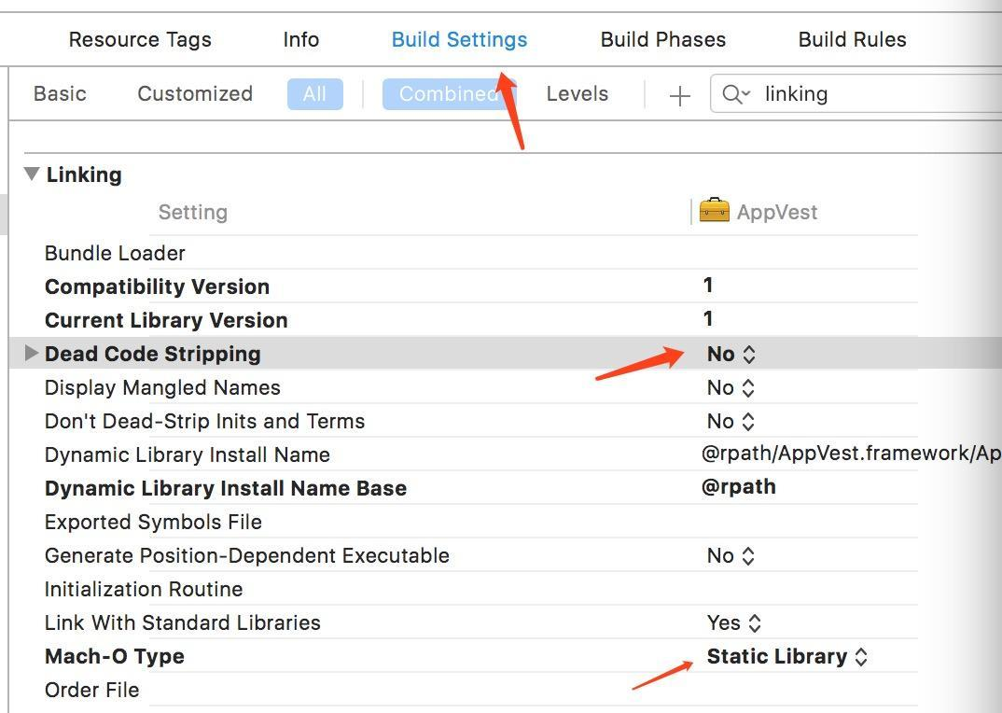Open the Don't Dead-Strip Inits and Terms dropdown
The height and width of the screenshot is (713, 1002).
(x=731, y=421)
